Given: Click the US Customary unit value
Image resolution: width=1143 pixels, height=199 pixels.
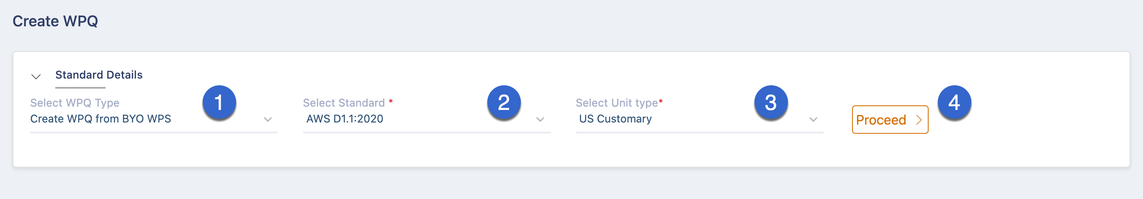Looking at the screenshot, I should click(615, 119).
